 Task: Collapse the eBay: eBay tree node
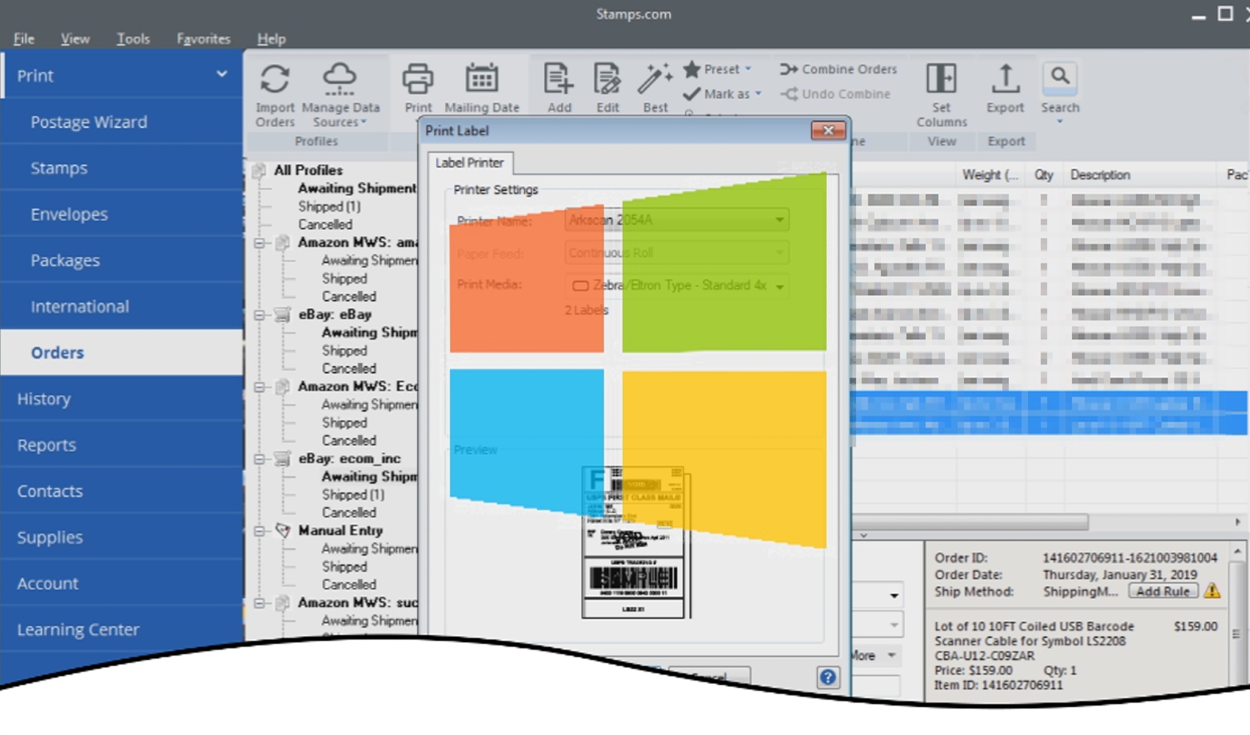(x=260, y=315)
